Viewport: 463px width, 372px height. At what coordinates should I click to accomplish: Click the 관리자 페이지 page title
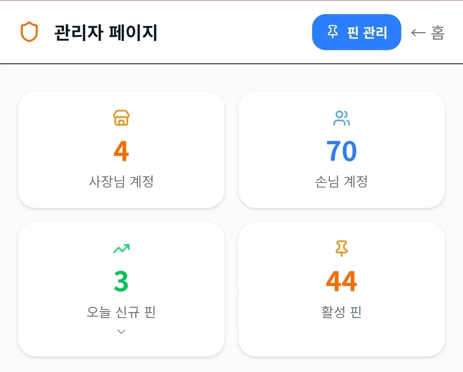tap(106, 33)
